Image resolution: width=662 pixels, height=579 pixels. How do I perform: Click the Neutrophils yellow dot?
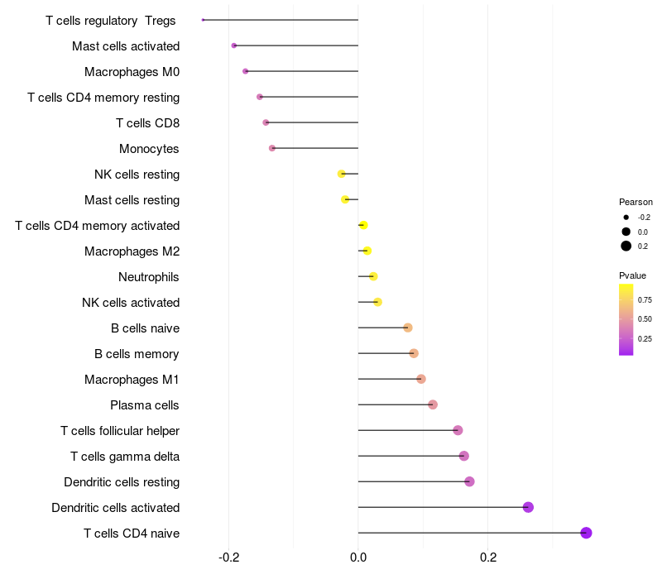click(373, 276)
